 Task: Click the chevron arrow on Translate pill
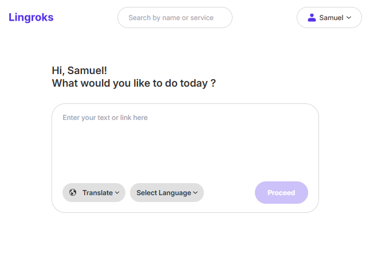click(x=117, y=193)
